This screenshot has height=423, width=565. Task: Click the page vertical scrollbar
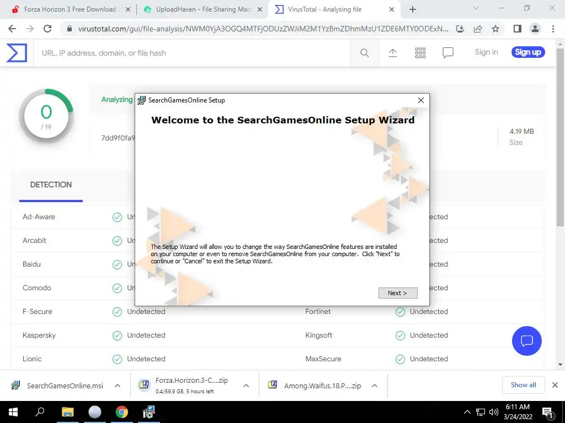point(560,137)
